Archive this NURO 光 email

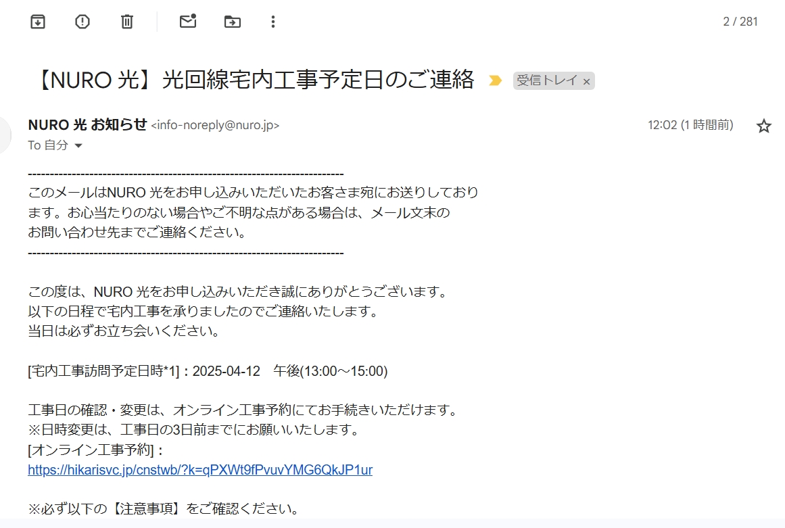pyautogui.click(x=39, y=22)
